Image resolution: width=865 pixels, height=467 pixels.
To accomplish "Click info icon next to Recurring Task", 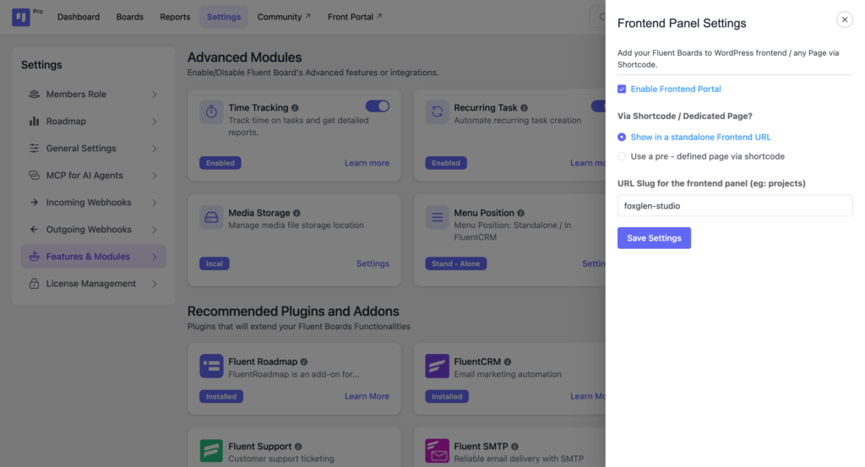I will [x=524, y=108].
